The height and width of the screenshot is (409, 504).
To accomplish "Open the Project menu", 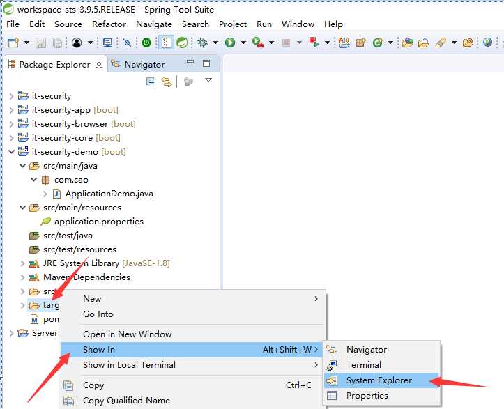I will 233,24.
